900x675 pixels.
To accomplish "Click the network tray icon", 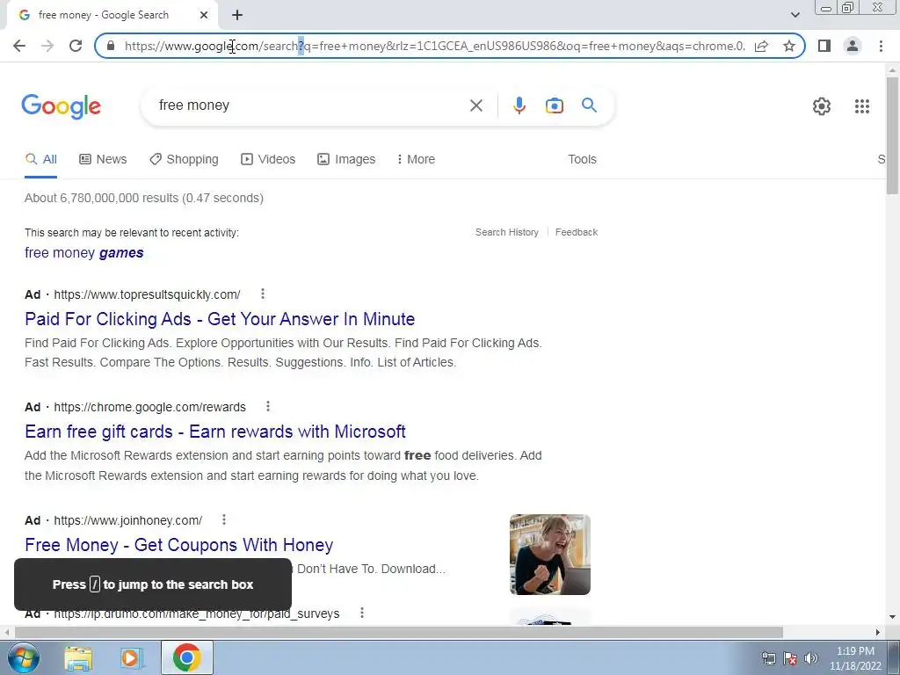I will click(x=768, y=658).
